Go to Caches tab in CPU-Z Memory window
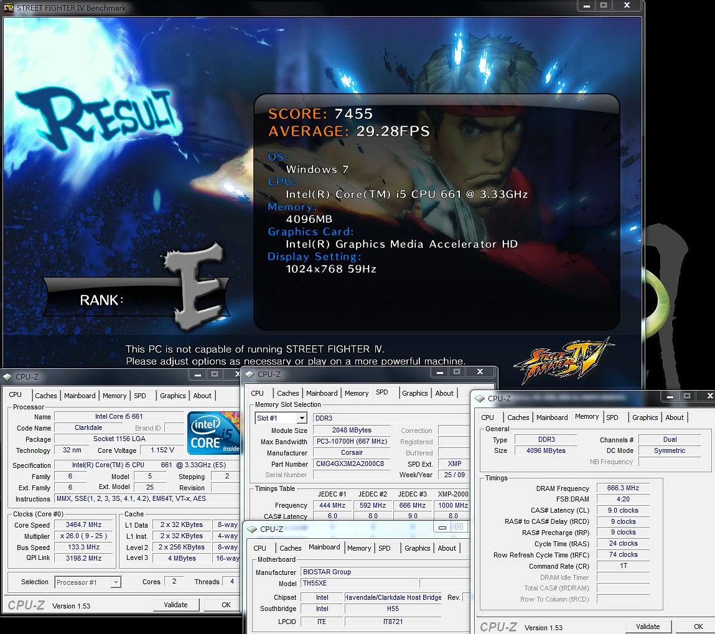 (x=518, y=417)
